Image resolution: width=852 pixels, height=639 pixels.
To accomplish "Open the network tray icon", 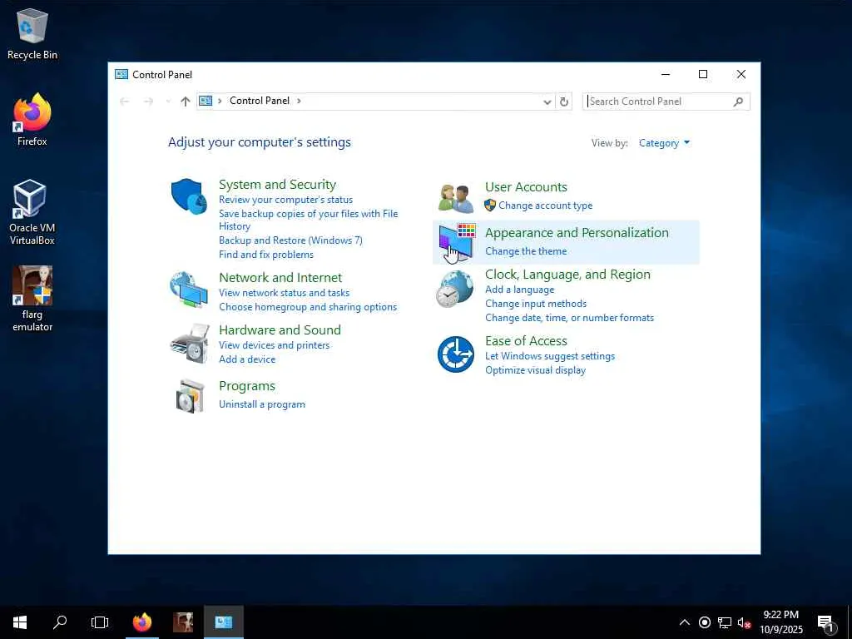I will tap(725, 622).
